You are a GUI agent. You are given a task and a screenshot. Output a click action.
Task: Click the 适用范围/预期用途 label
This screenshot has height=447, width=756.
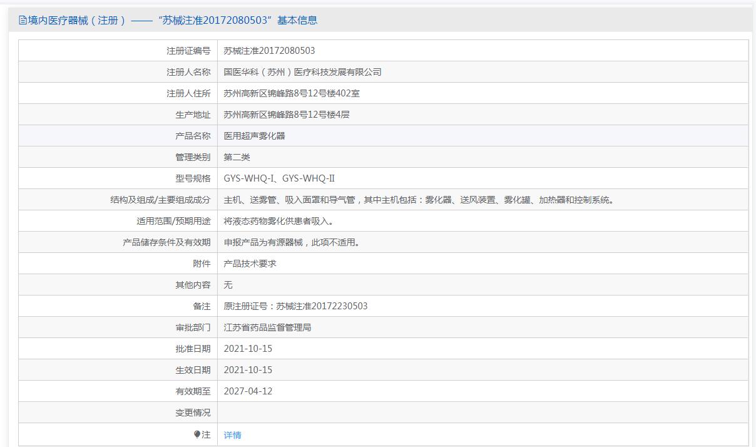173,221
